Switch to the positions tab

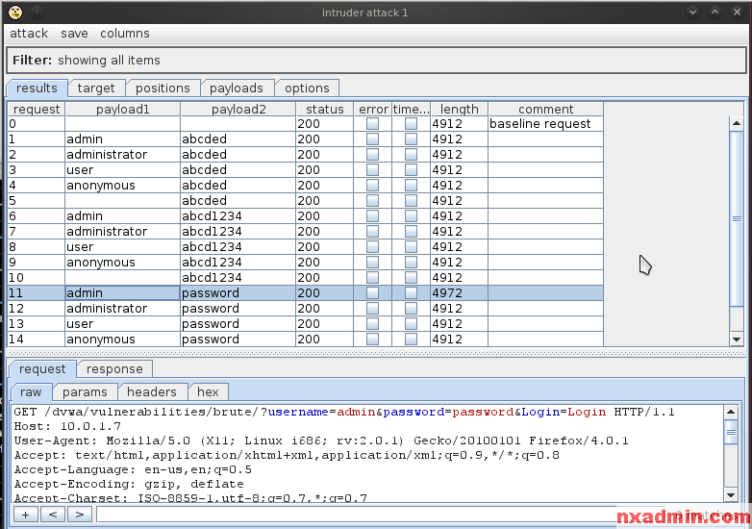pyautogui.click(x=163, y=88)
